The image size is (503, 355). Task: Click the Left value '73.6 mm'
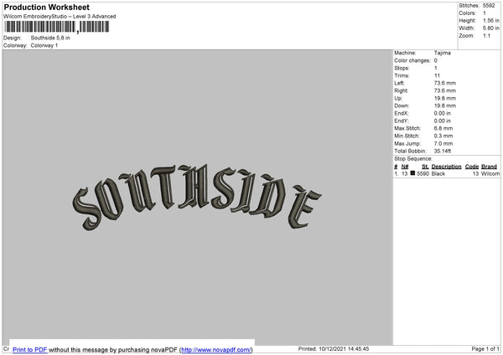(445, 83)
